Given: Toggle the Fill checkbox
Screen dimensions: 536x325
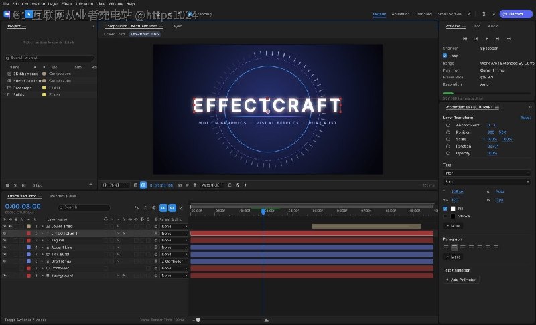Looking at the screenshot, I should point(445,209).
